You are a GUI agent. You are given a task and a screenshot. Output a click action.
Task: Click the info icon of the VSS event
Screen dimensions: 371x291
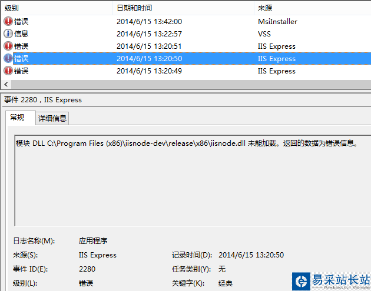coord(8,34)
